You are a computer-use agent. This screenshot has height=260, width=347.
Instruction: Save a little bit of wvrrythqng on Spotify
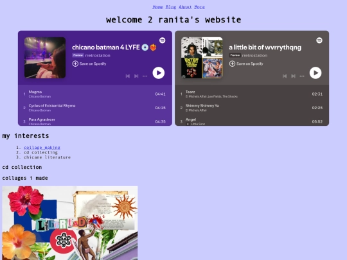246,64
